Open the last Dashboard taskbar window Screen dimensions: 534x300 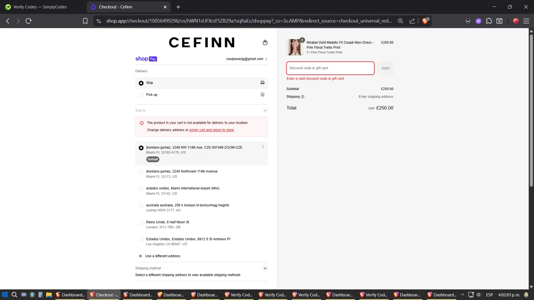coord(442,295)
